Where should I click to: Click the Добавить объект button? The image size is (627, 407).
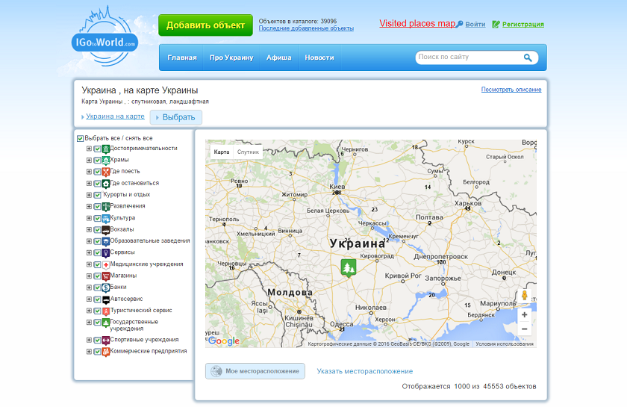click(x=205, y=25)
